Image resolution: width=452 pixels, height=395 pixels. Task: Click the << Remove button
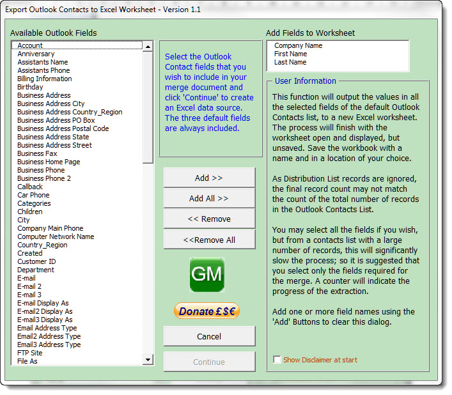(209, 219)
